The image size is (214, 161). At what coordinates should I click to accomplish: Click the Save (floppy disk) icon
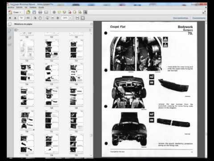click(x=34, y=12)
